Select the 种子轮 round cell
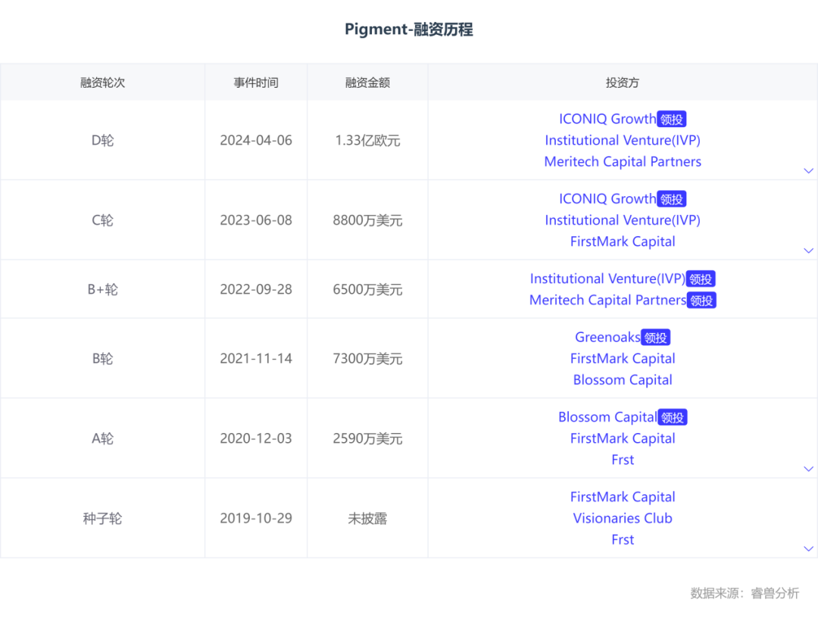Viewport: 818px width, 626px height. coord(102,518)
